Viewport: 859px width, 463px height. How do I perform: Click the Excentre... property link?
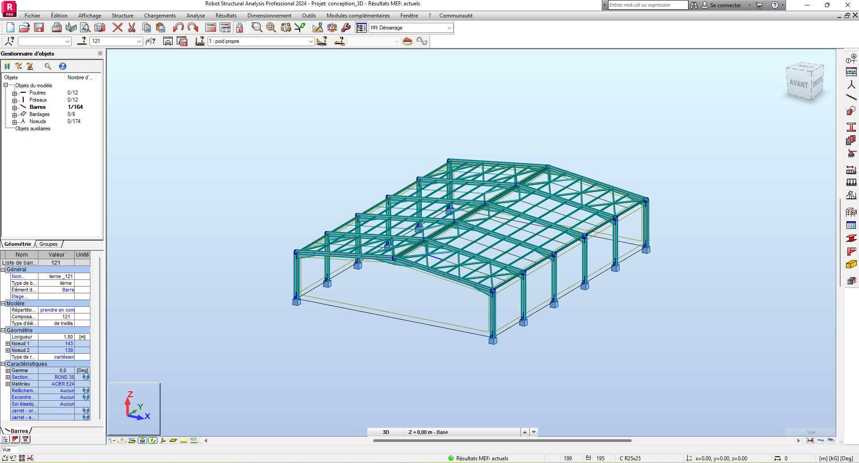[x=23, y=397]
